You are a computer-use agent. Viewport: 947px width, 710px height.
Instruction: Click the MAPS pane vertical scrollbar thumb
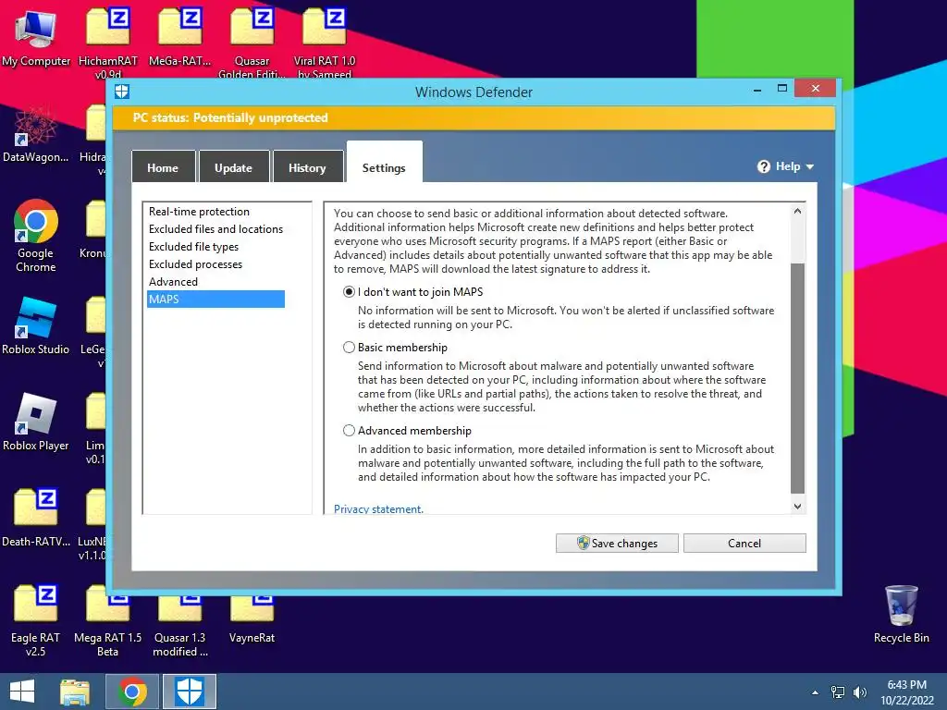(797, 378)
